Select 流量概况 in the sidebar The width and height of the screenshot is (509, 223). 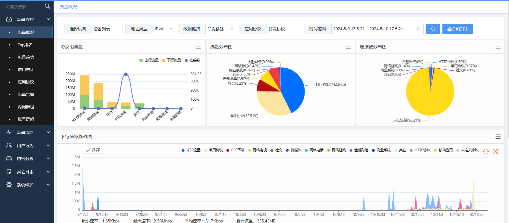27,32
